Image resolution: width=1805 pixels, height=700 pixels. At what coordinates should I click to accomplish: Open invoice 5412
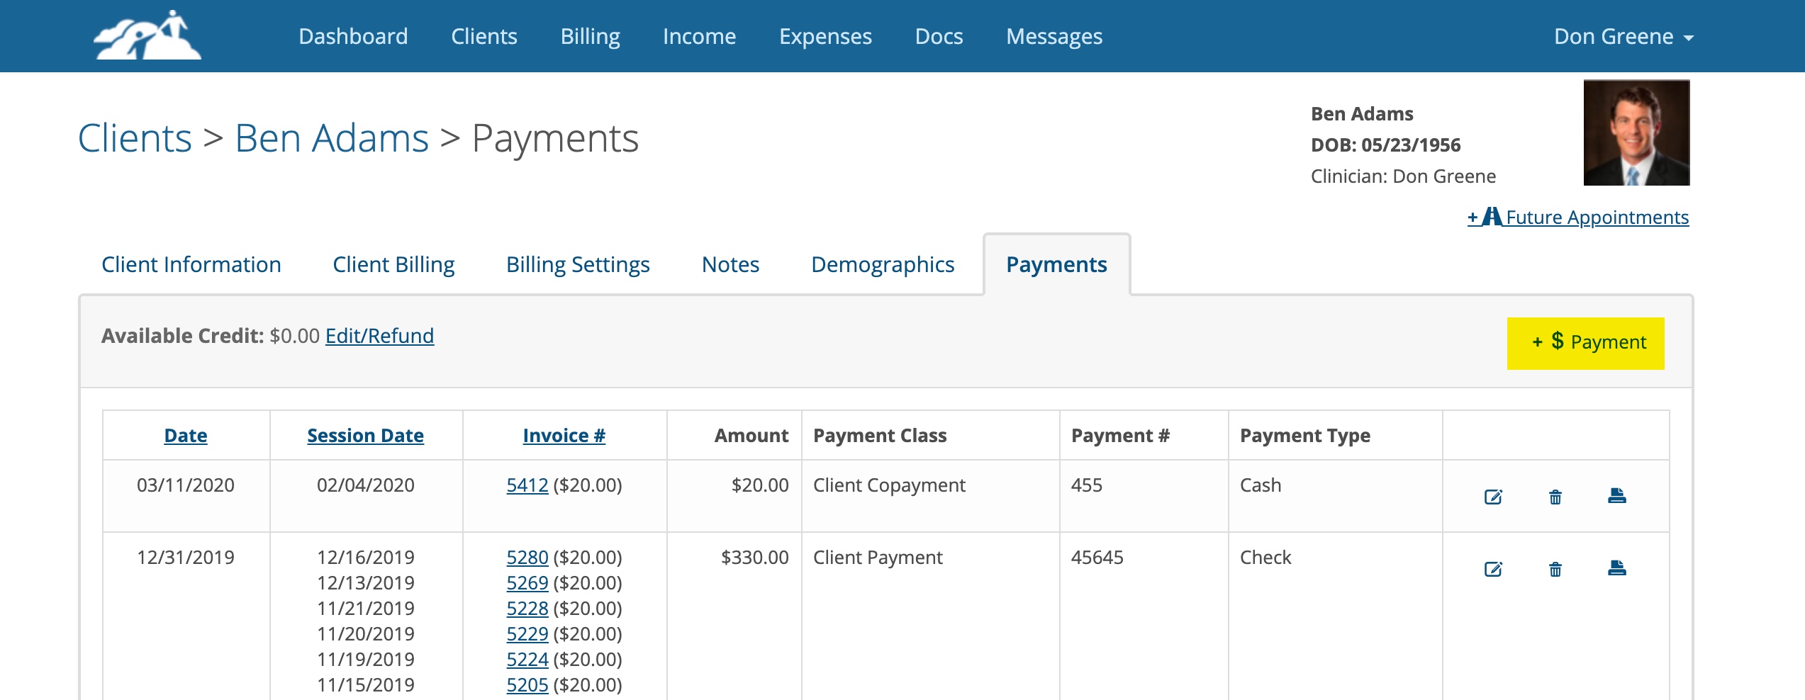(527, 485)
